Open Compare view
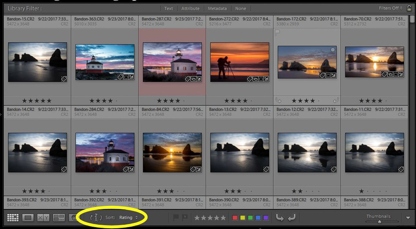Screen dimensions: 416x229 (43, 218)
